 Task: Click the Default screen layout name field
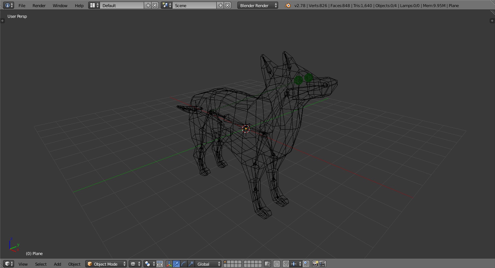point(122,5)
